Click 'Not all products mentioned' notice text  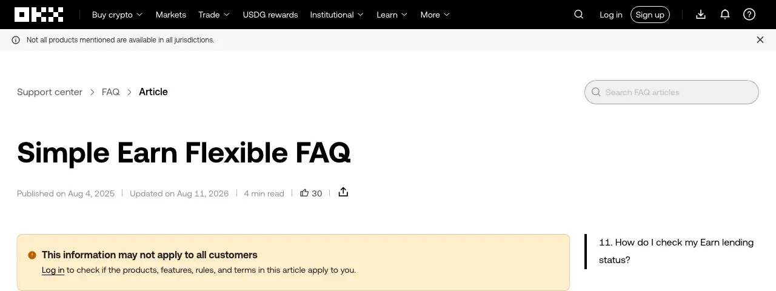coord(121,40)
